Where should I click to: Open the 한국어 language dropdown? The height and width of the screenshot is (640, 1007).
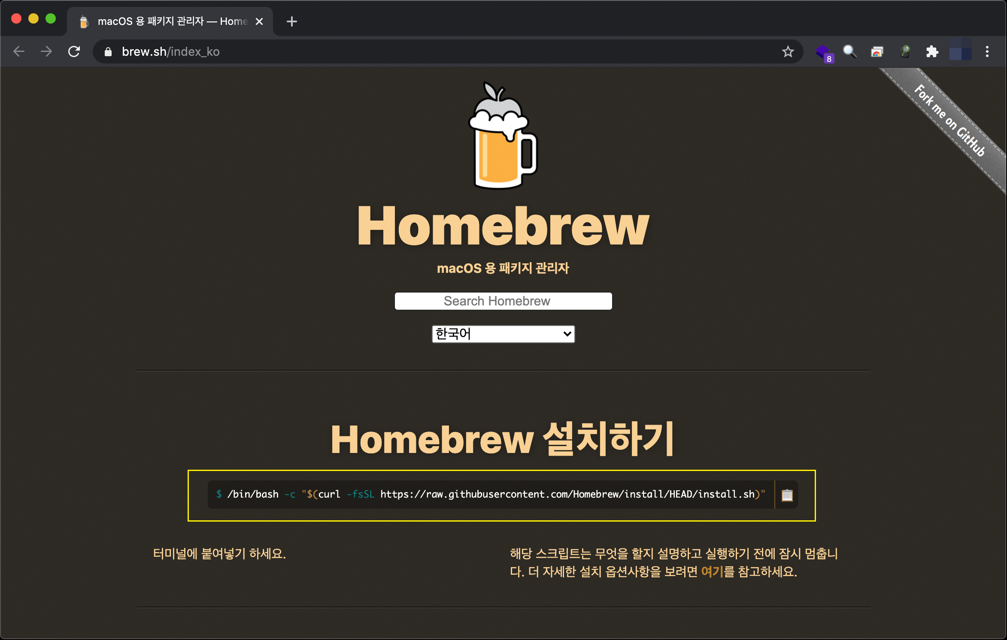[503, 334]
